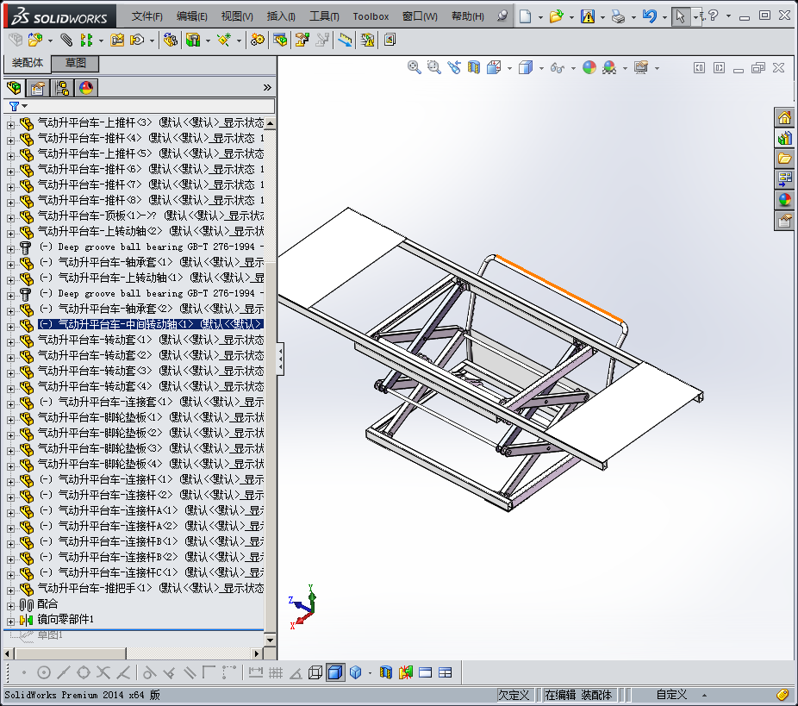Click the Move Component icon
The height and width of the screenshot is (706, 798).
pyautogui.click(x=137, y=40)
